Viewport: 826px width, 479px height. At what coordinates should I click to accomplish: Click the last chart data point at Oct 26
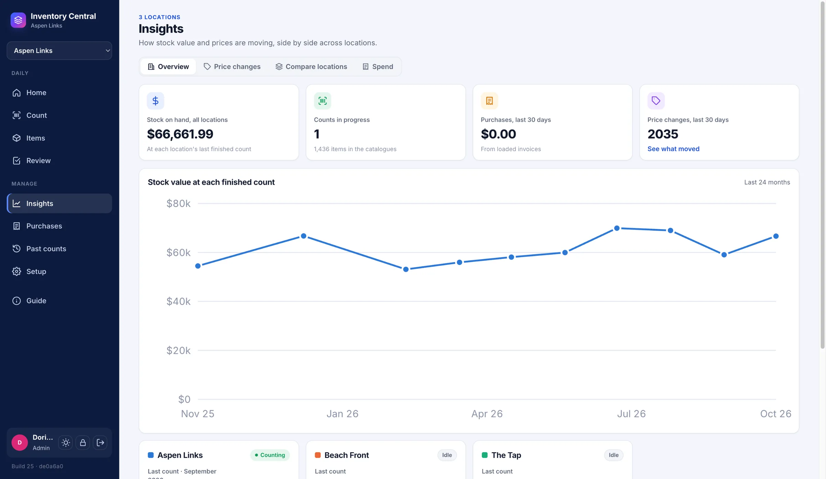pyautogui.click(x=776, y=236)
